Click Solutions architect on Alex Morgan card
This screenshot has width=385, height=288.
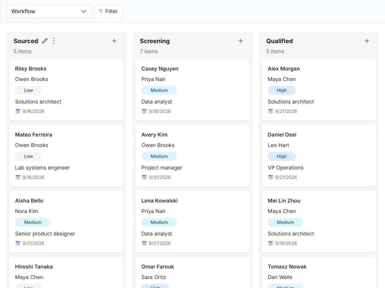[291, 102]
